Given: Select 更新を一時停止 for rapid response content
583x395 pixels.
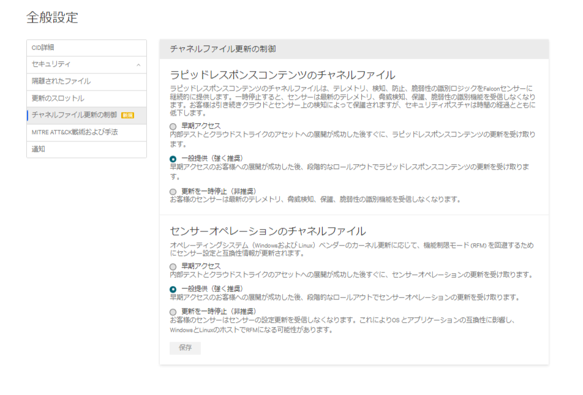Looking at the screenshot, I should click(173, 192).
